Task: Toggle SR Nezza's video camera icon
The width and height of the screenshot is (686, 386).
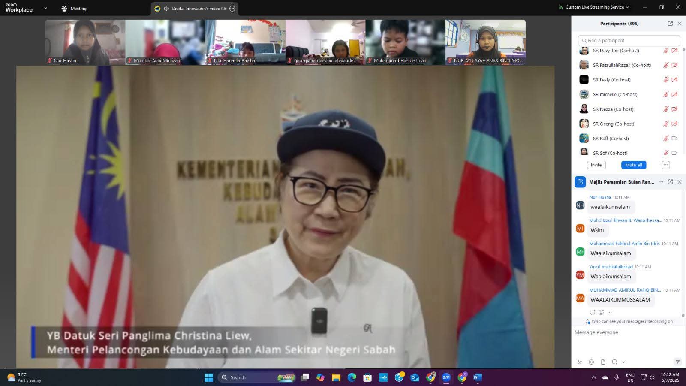Action: point(674,109)
